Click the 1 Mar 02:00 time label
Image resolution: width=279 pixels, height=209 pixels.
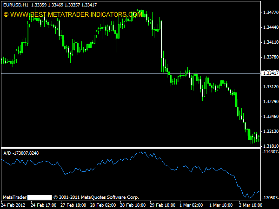click(191, 205)
